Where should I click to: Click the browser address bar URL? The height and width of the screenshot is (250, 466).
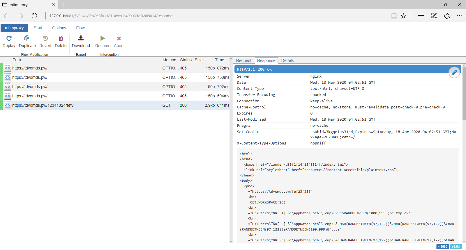click(x=111, y=16)
